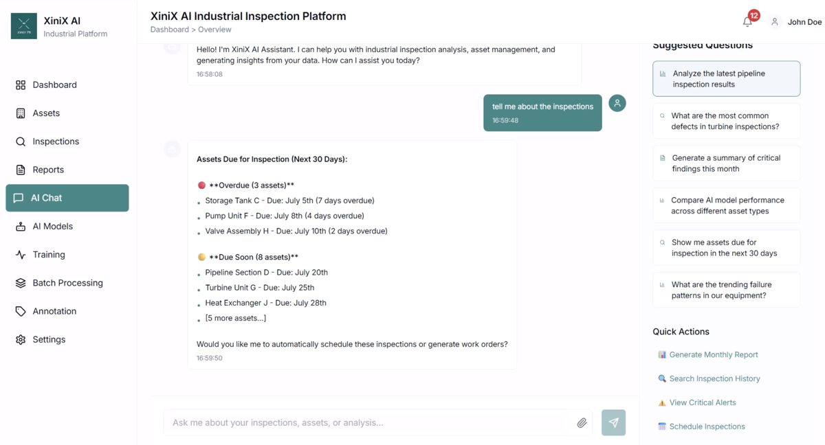Image resolution: width=825 pixels, height=445 pixels.
Task: Open the Reports document icon
Action: click(20, 170)
